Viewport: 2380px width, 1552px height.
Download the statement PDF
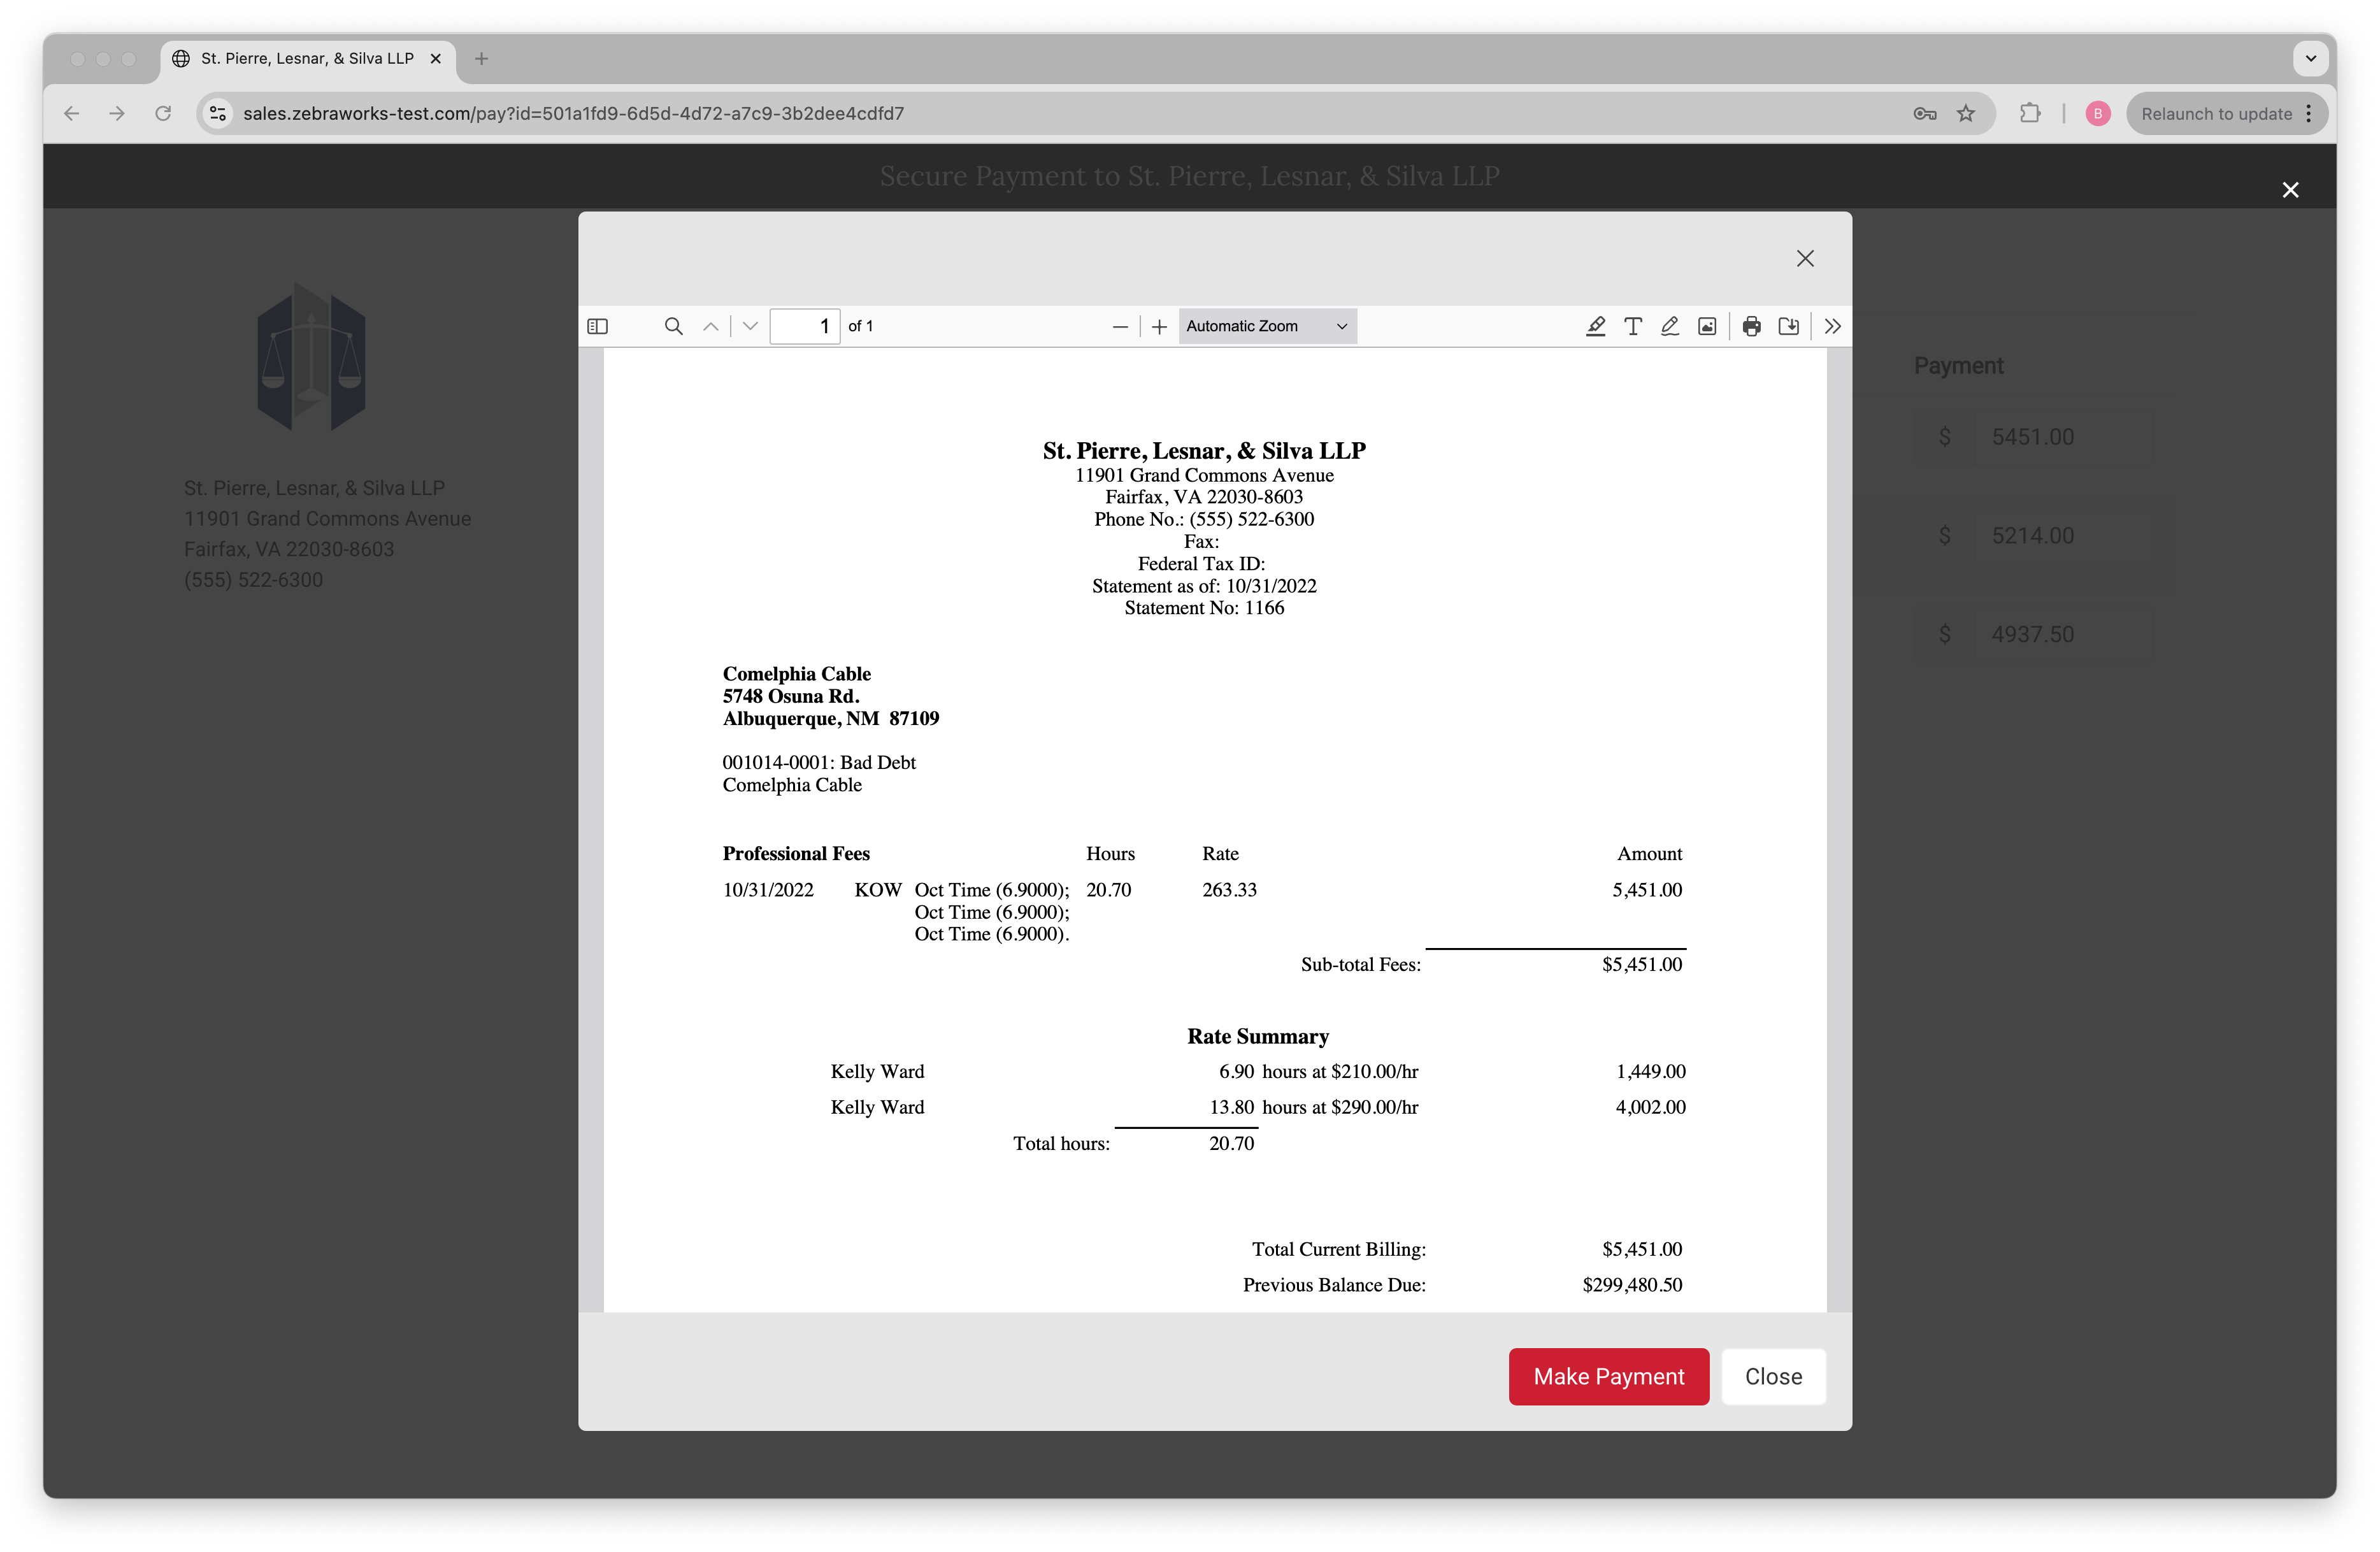[x=1790, y=326]
